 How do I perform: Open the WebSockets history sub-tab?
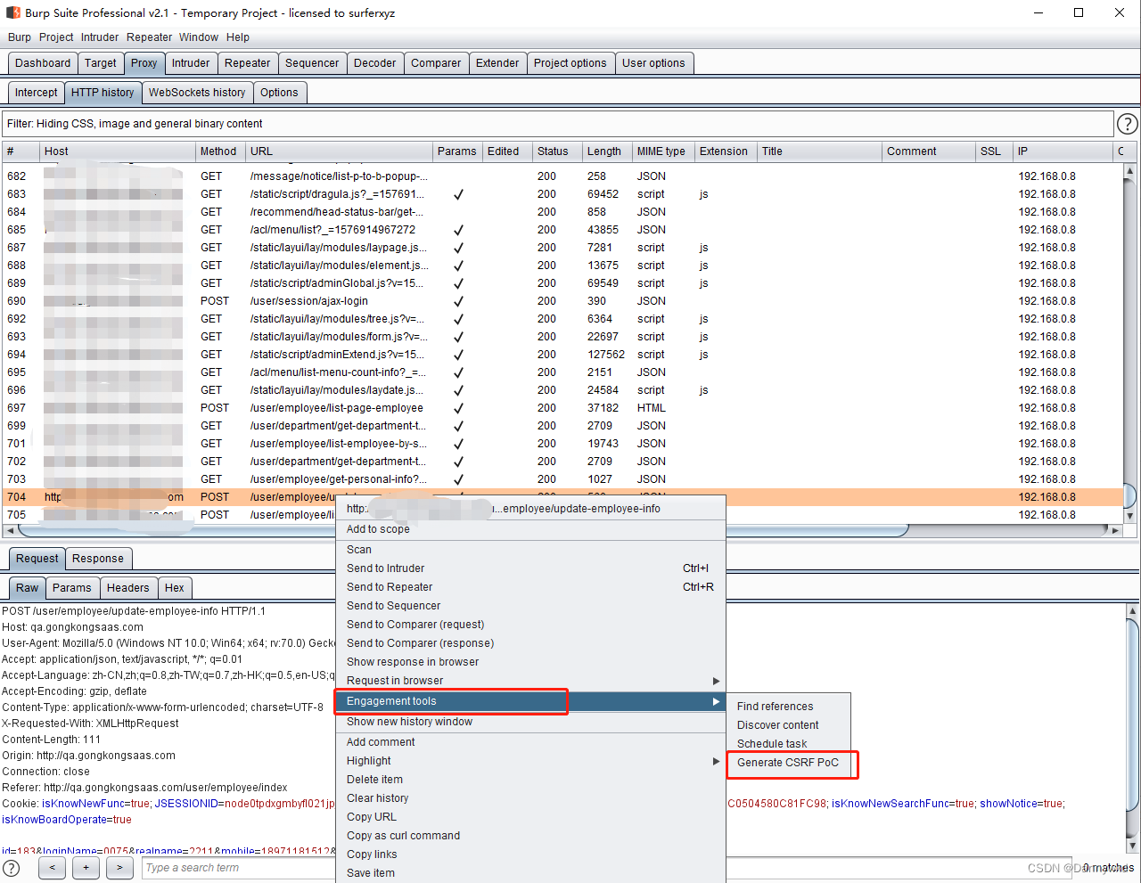click(197, 93)
